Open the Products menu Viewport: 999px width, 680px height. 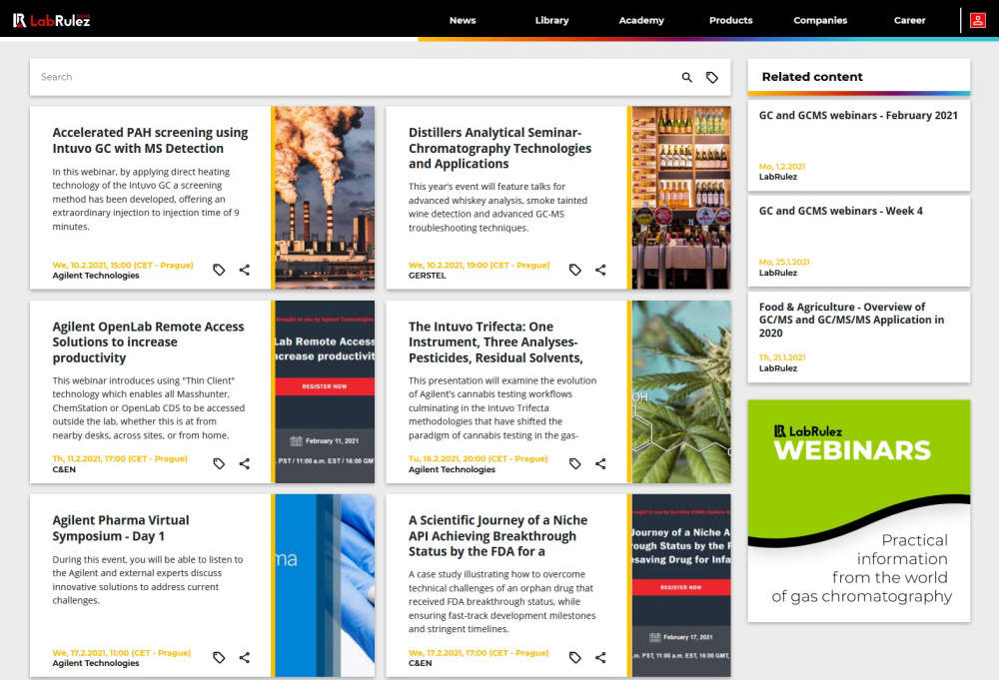coord(731,20)
